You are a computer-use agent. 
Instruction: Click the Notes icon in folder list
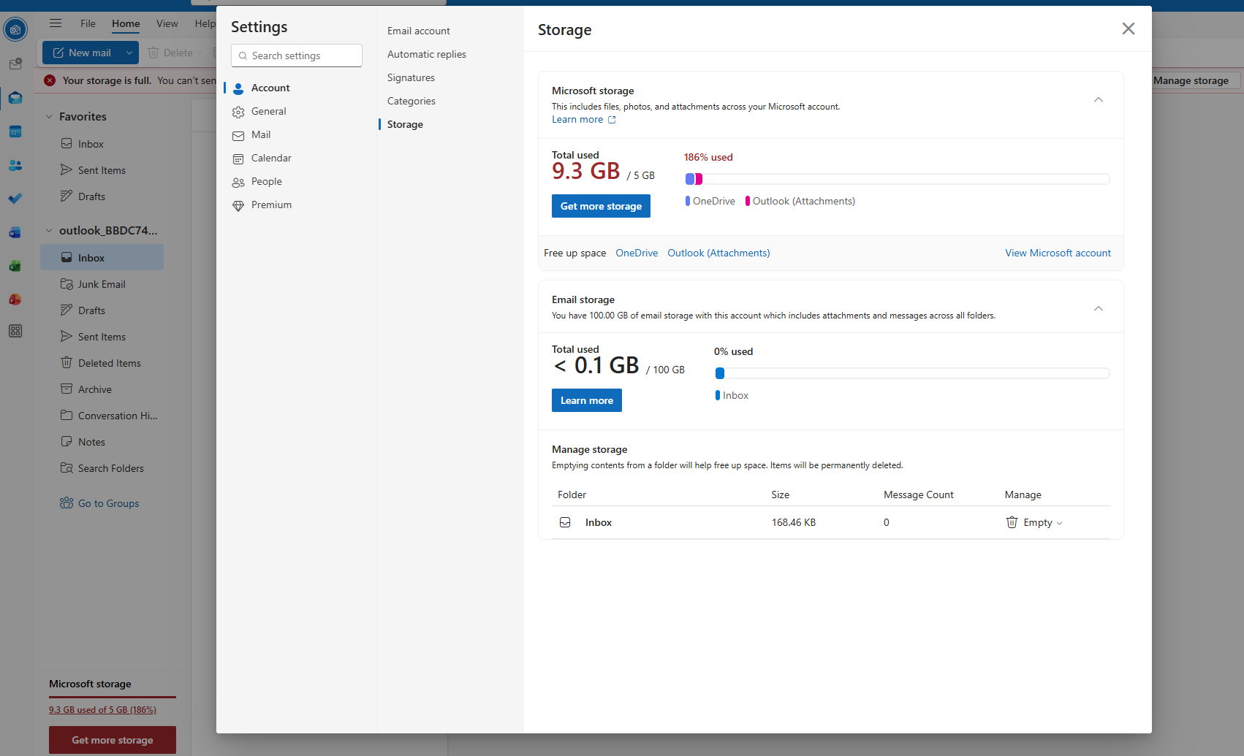coord(67,441)
